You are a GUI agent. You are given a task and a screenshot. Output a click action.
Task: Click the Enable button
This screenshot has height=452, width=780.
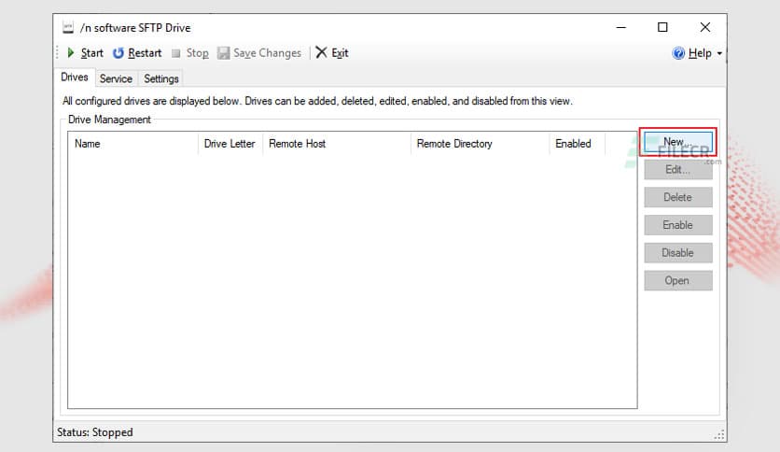pyautogui.click(x=678, y=225)
